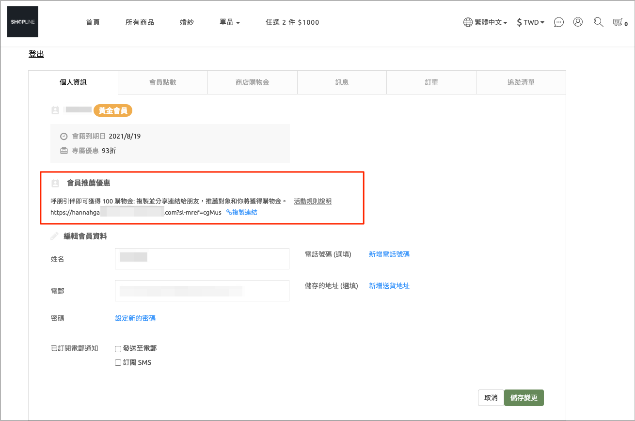Enable the 發送至電郵 checkbox
This screenshot has height=421, width=635.
point(118,349)
